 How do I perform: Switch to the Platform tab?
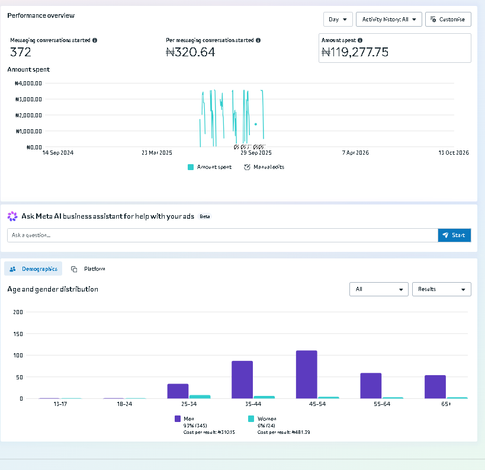tap(88, 268)
